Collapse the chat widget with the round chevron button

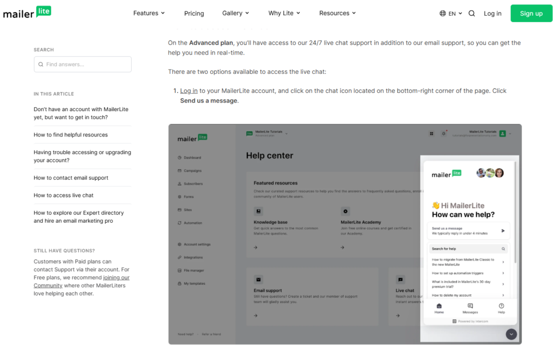(511, 334)
